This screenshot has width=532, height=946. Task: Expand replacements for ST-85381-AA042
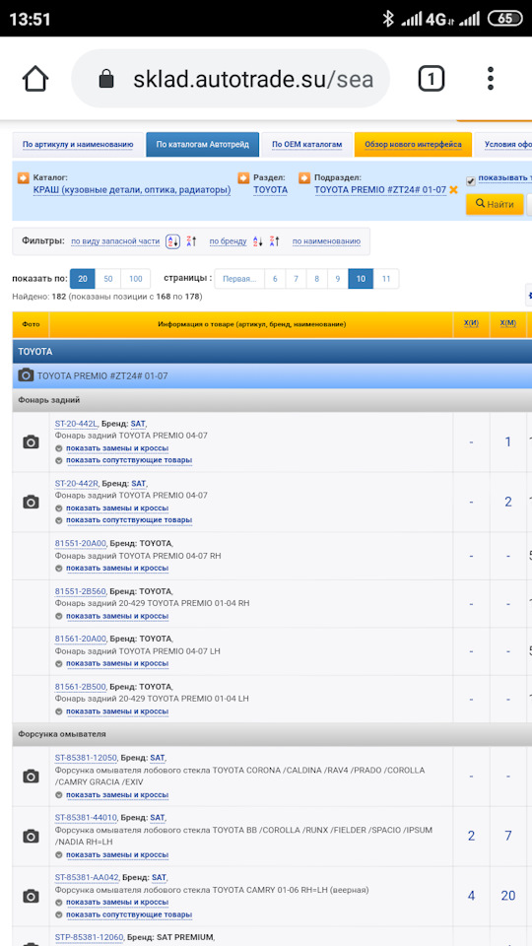pyautogui.click(x=117, y=903)
